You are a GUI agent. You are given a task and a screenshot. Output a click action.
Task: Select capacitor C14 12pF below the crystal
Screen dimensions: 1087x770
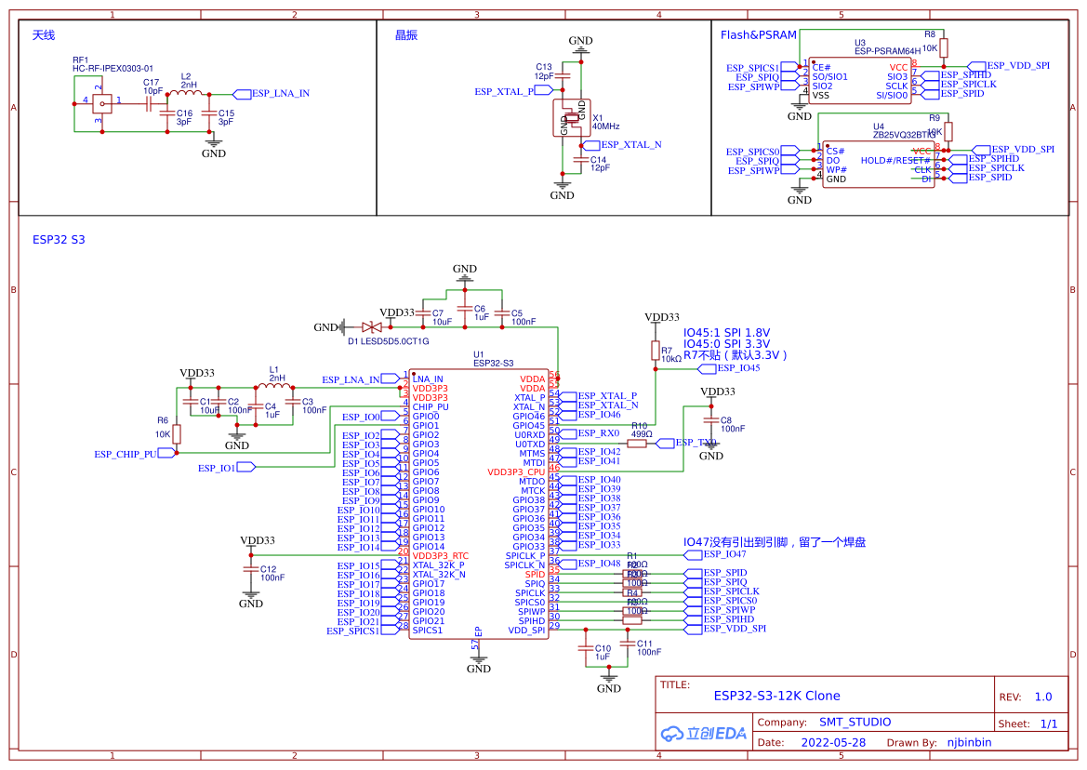581,160
